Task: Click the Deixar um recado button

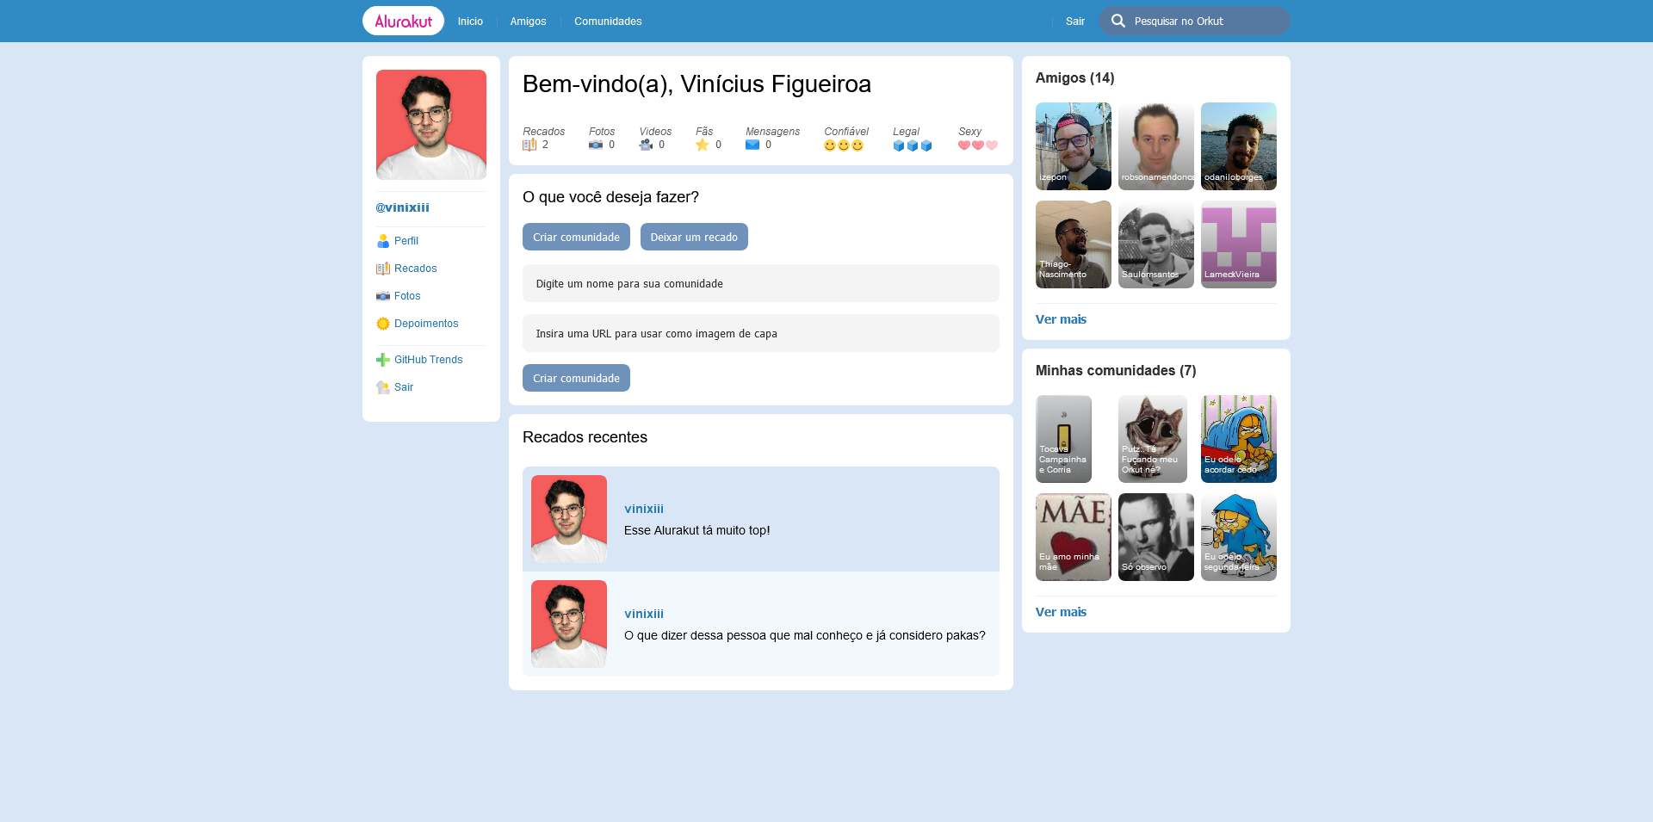Action: (x=694, y=237)
